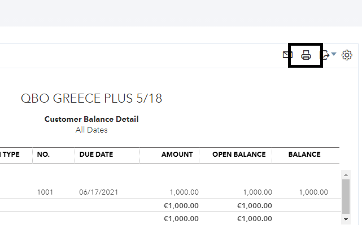Click the vertical scrollbar thumb
Image resolution: width=362 pixels, height=229 pixels.
point(346,194)
